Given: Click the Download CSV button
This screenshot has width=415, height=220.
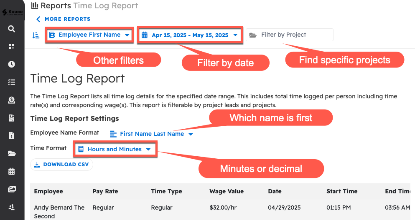Looking at the screenshot, I should (61, 165).
